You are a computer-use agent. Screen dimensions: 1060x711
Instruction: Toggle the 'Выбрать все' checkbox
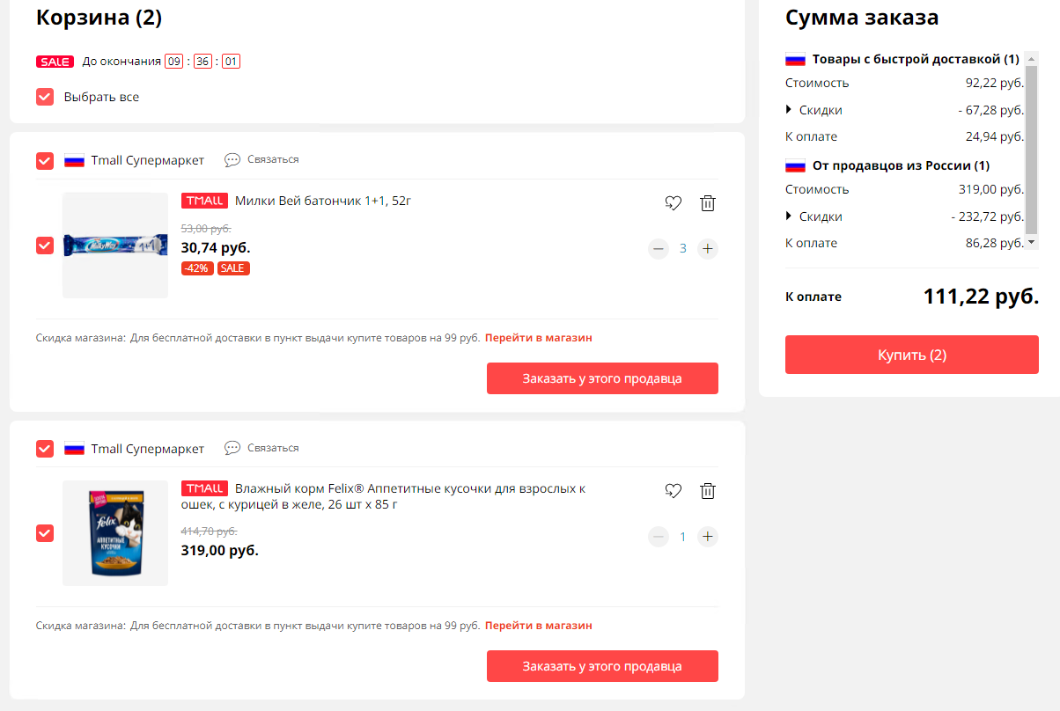[x=45, y=97]
